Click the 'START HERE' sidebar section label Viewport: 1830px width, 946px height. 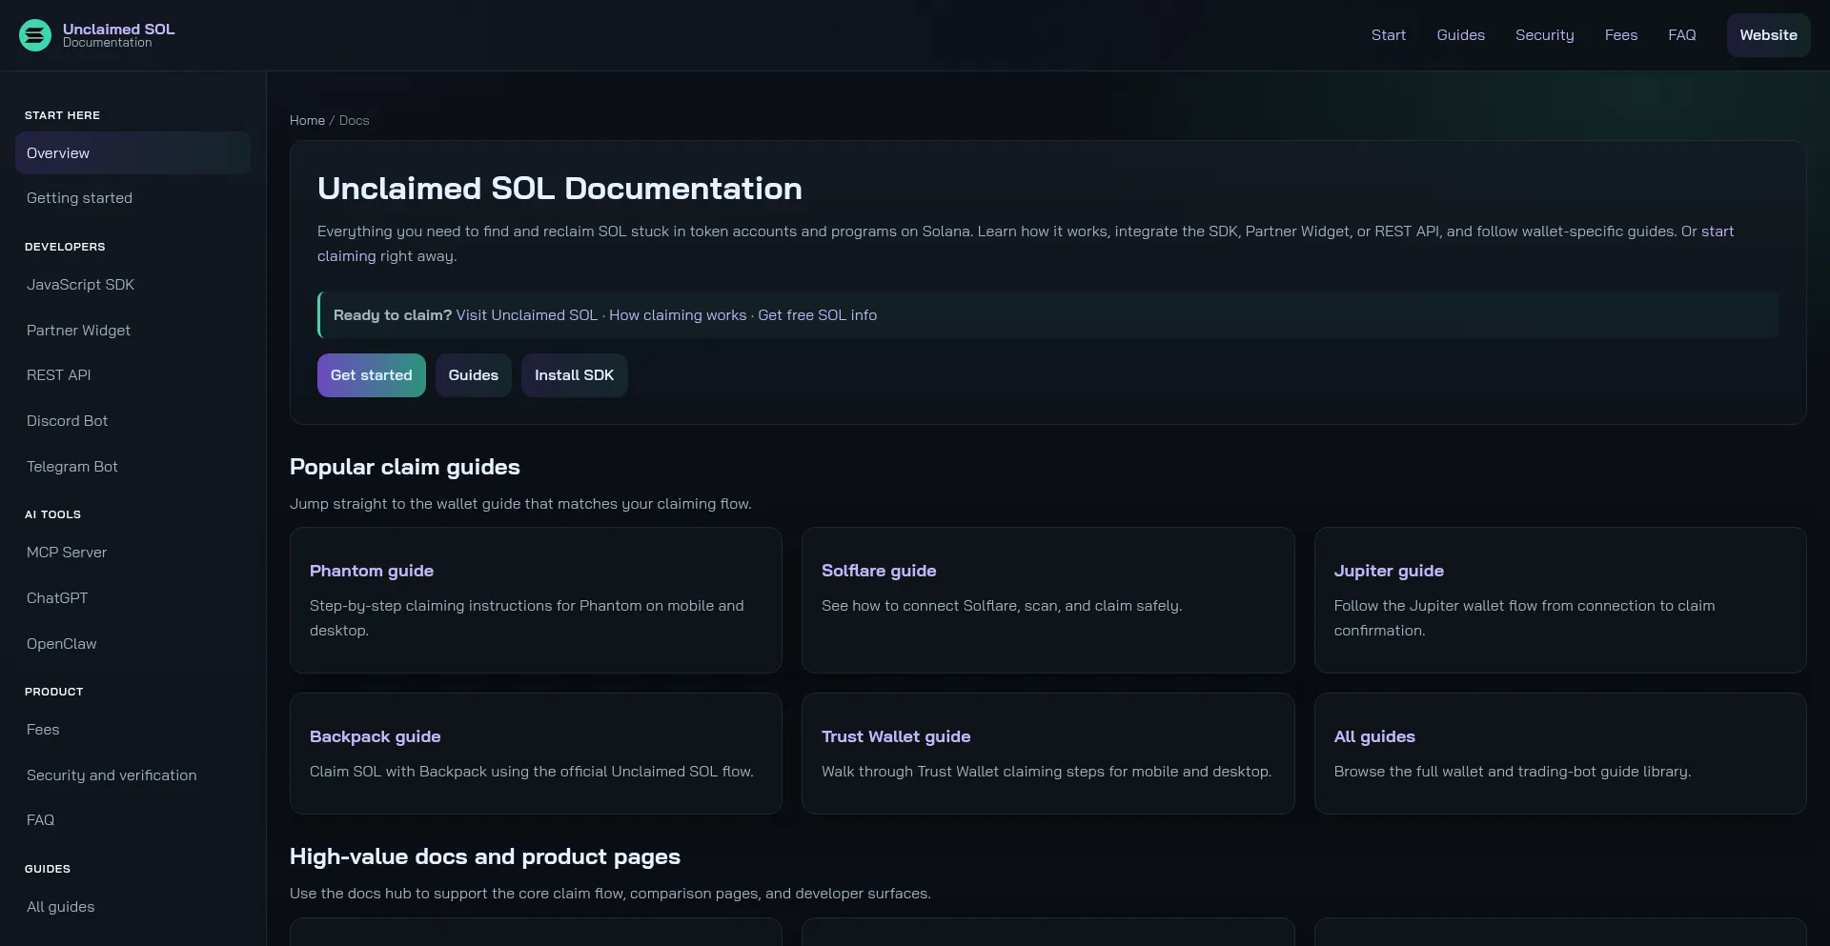pos(62,115)
